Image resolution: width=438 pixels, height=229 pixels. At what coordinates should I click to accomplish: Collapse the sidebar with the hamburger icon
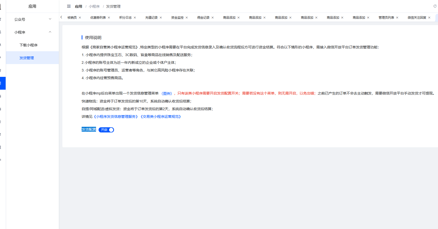click(x=69, y=6)
